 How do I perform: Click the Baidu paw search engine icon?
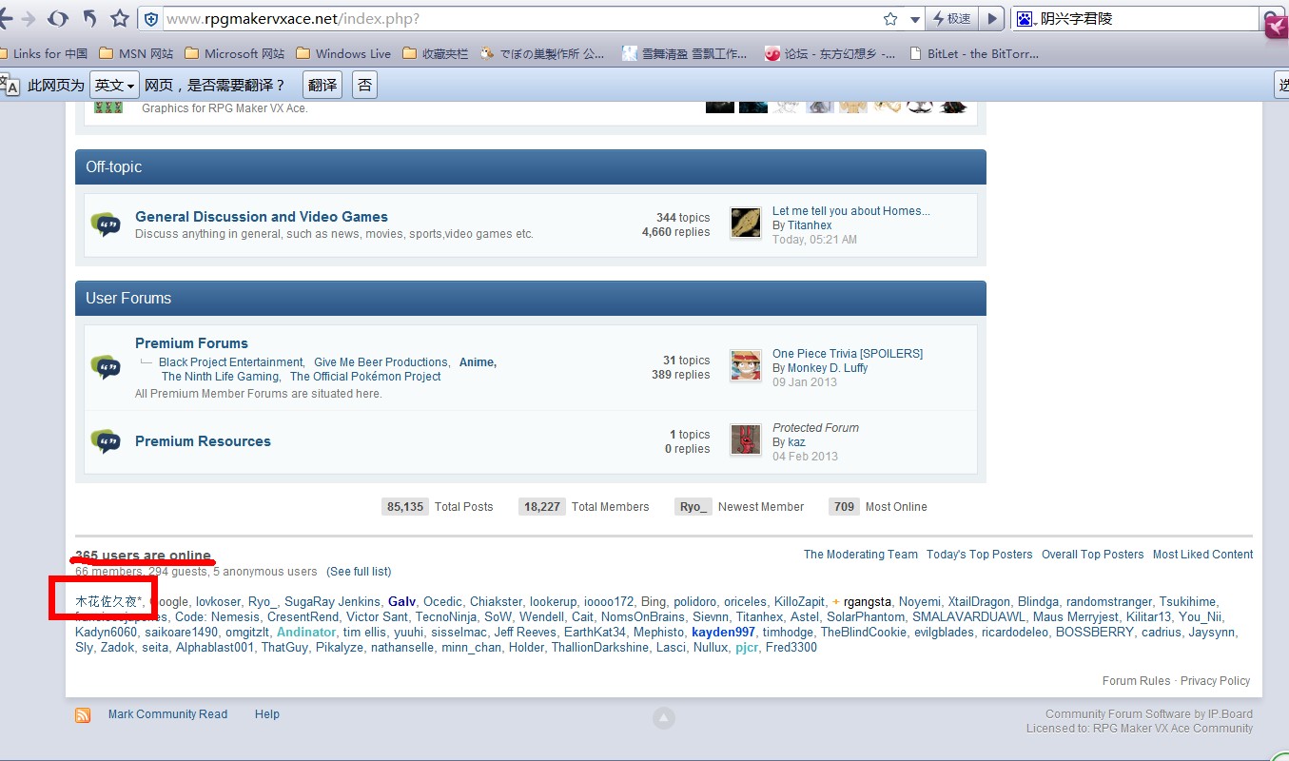(x=1025, y=19)
